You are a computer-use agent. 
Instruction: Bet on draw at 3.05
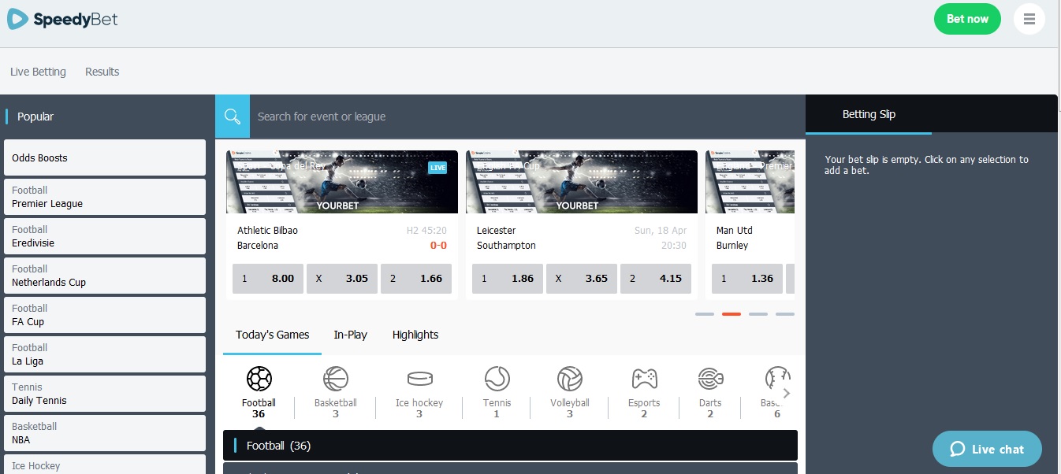[342, 279]
